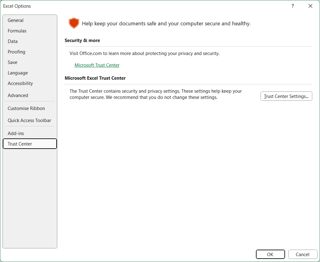Open Trust Center Settings dialog
This screenshot has width=320, height=262.
pyautogui.click(x=286, y=96)
